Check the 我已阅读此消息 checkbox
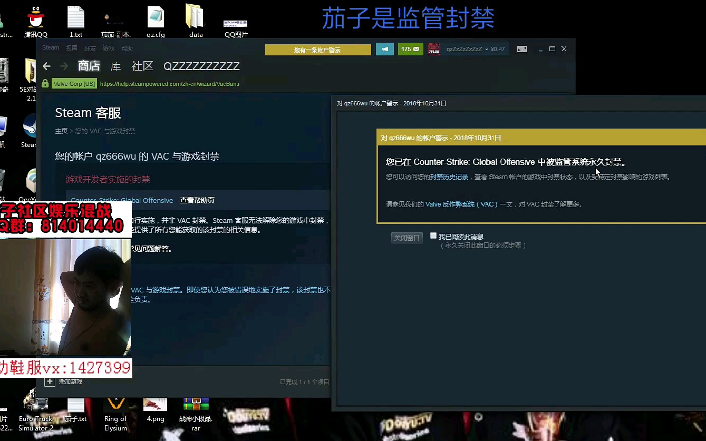706x441 pixels. click(x=433, y=236)
